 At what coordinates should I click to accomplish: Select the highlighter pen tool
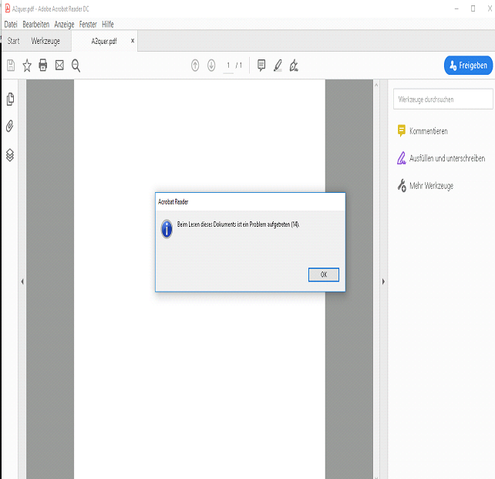(278, 66)
